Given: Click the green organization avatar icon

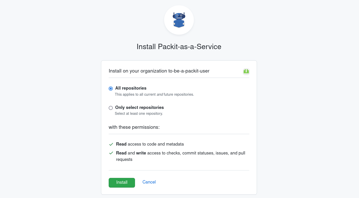Looking at the screenshot, I should coord(246,72).
